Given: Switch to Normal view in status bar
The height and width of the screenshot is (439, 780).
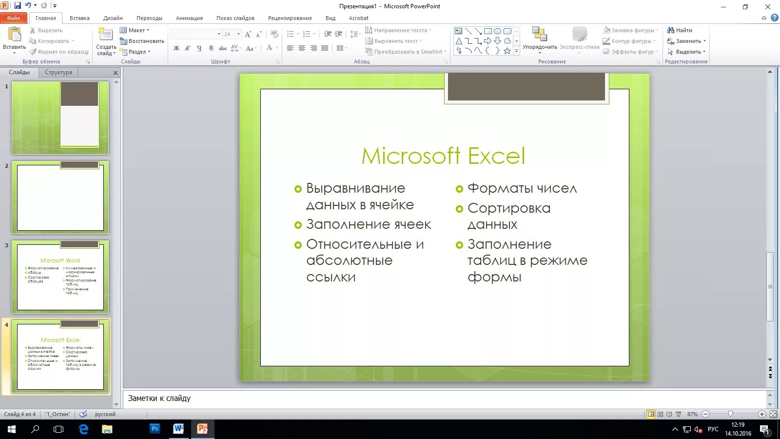Looking at the screenshot, I should [651, 414].
